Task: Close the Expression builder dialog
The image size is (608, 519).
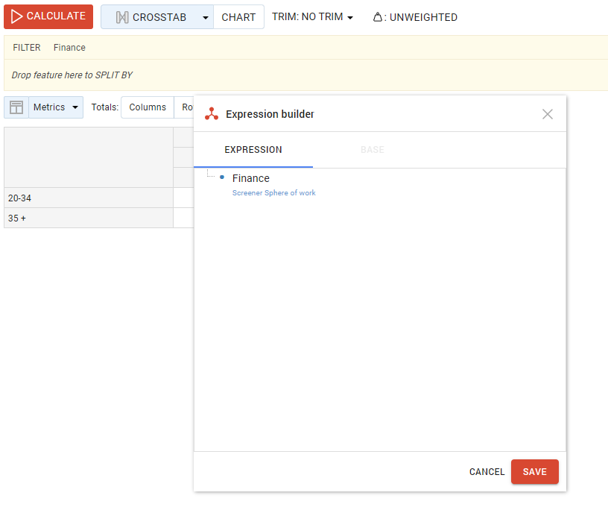Action: [548, 114]
